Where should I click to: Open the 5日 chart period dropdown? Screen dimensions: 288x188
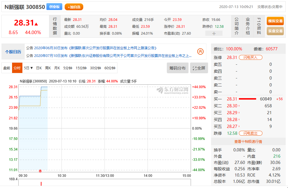[28, 68]
